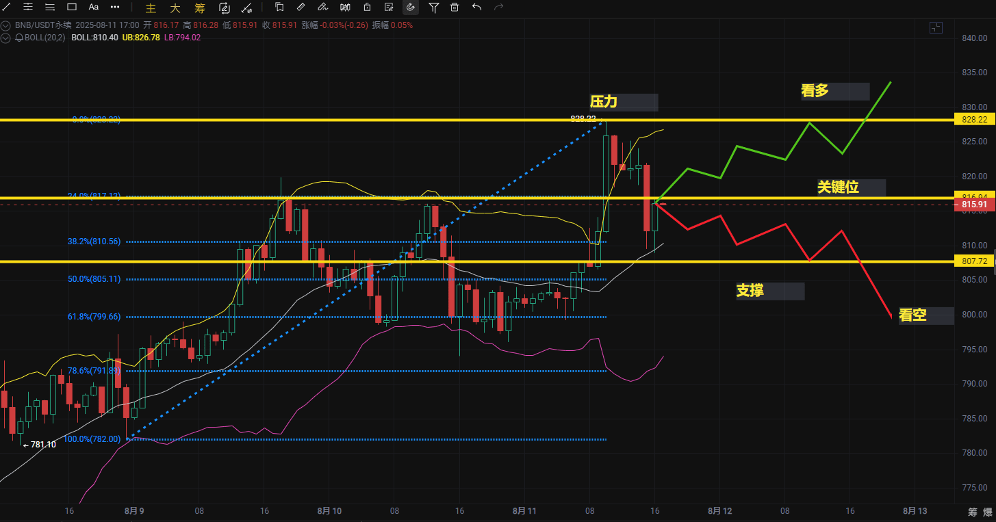Click the 828.22 yellow price axis tag
Screen dimensions: 996x522
(975, 119)
